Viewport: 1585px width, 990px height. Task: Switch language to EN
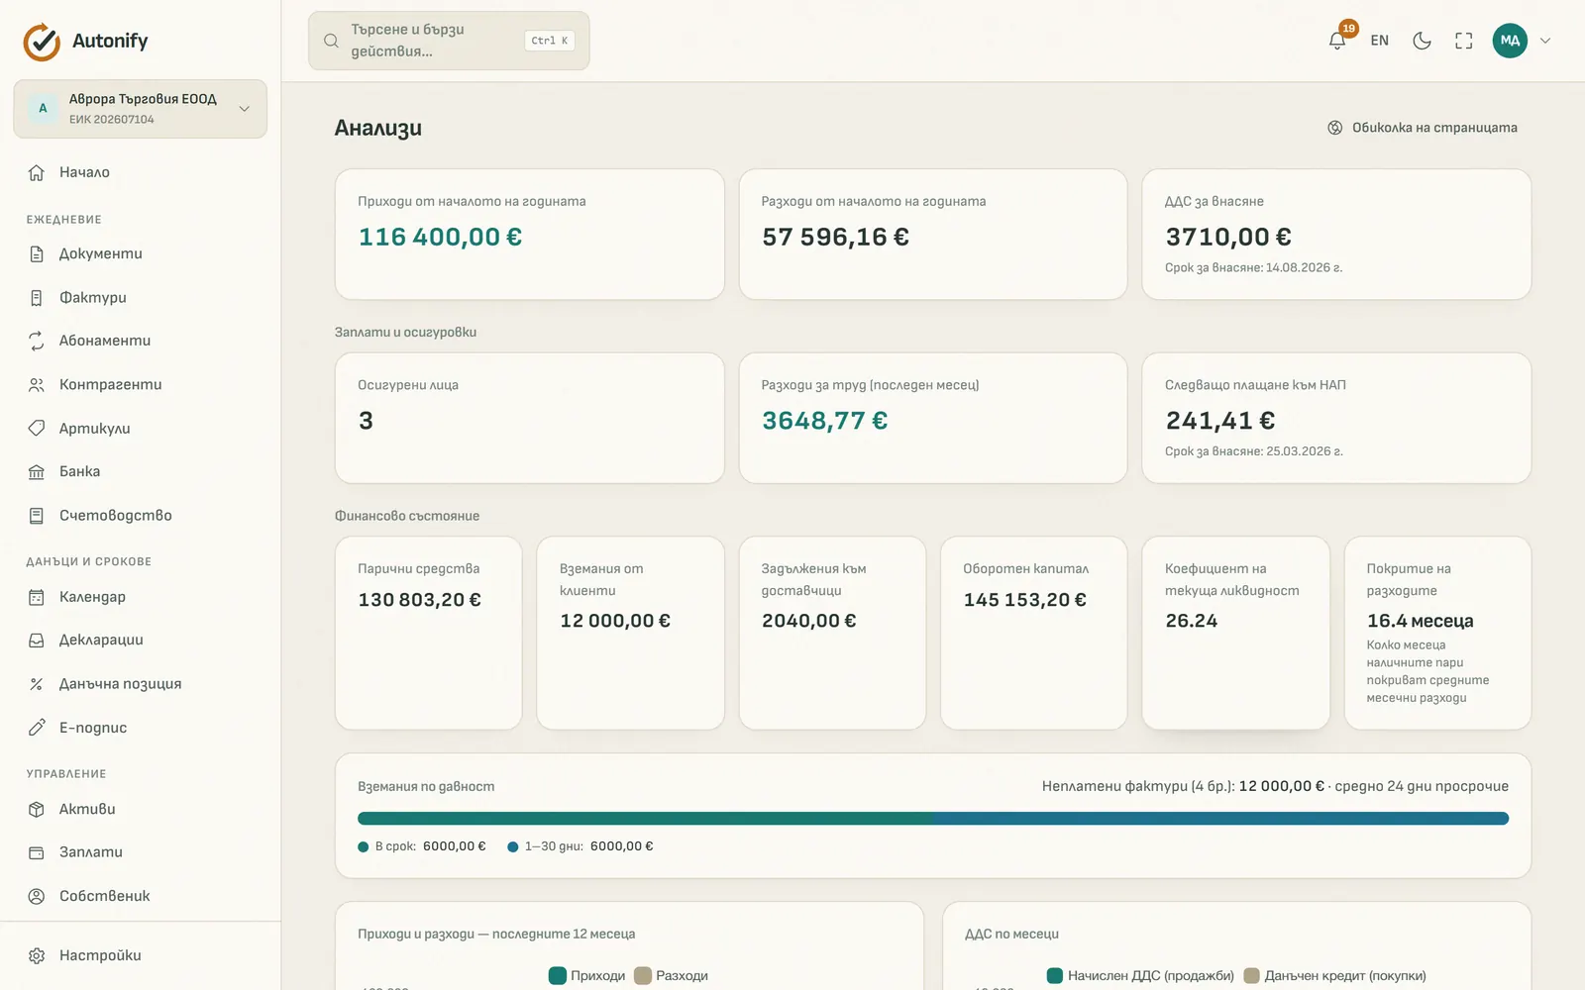click(x=1379, y=41)
